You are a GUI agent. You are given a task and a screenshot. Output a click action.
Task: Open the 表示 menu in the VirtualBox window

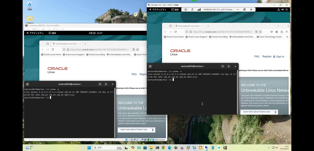pyautogui.click(x=43, y=29)
